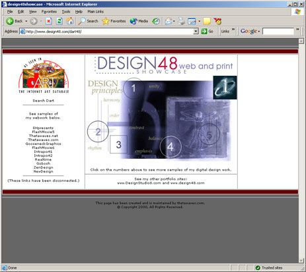
Task: Open the Media pane
Action: pyautogui.click(x=139, y=21)
